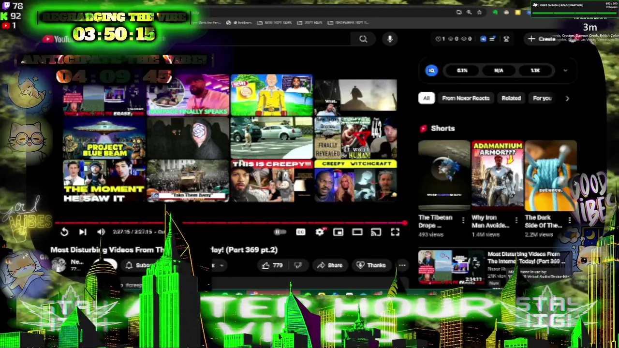
Task: Open the channel avatar under the video
Action: (x=59, y=264)
